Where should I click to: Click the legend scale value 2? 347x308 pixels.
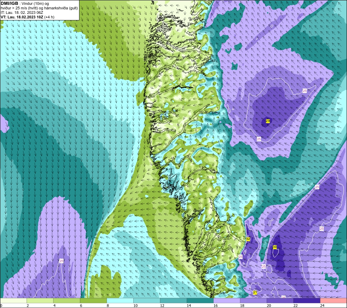28,306
